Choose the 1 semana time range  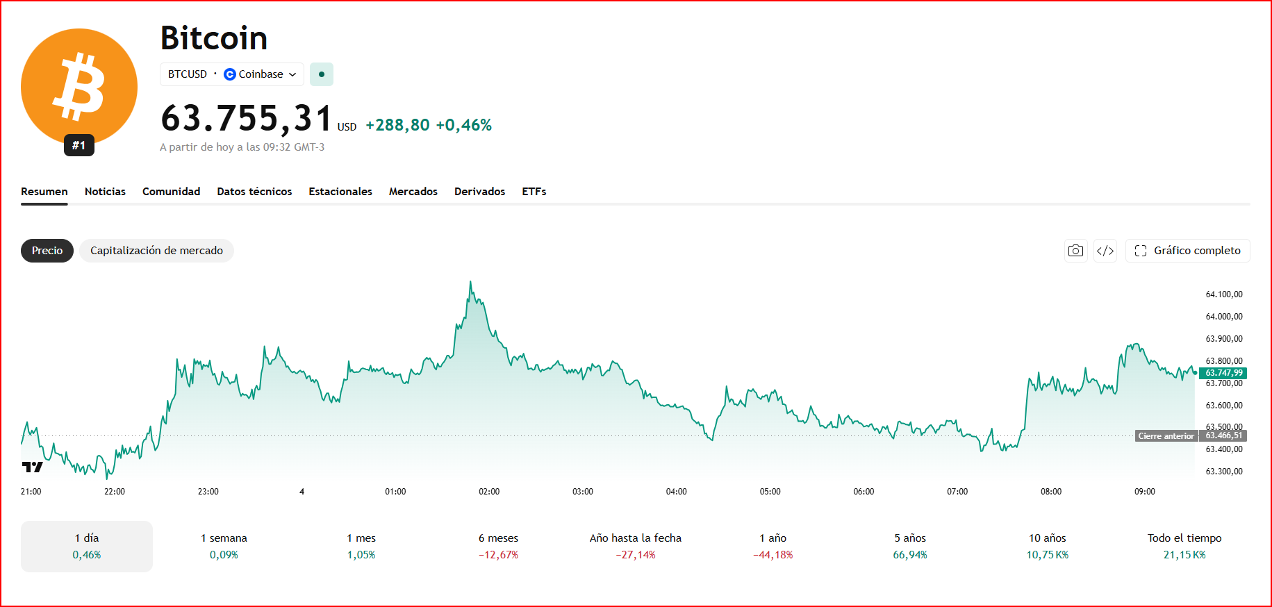coord(224,547)
